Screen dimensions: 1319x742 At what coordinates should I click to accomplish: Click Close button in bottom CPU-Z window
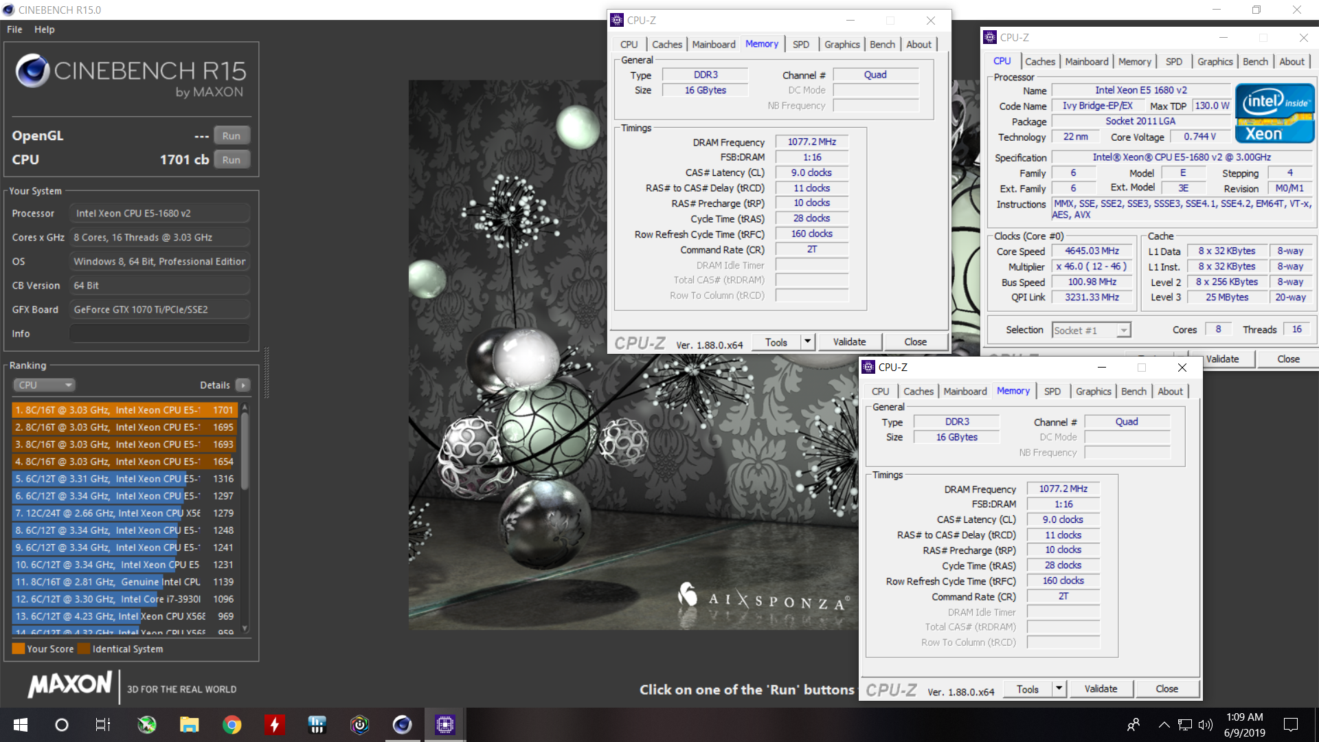1166,689
